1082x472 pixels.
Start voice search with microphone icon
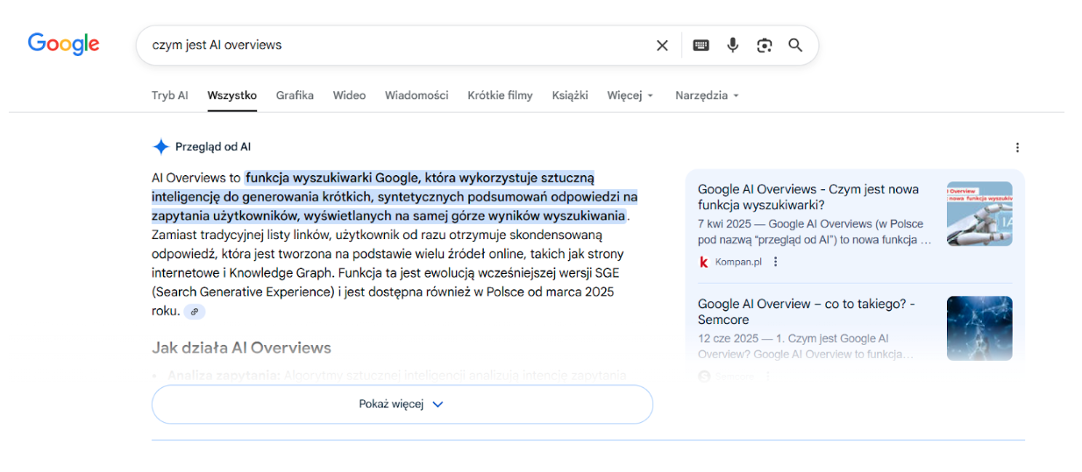coord(732,46)
